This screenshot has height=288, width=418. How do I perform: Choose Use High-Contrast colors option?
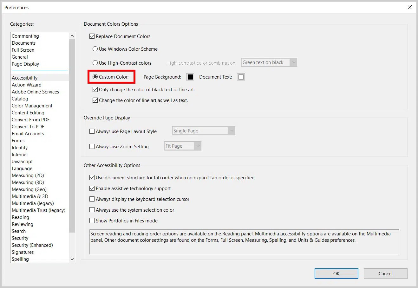[95, 63]
